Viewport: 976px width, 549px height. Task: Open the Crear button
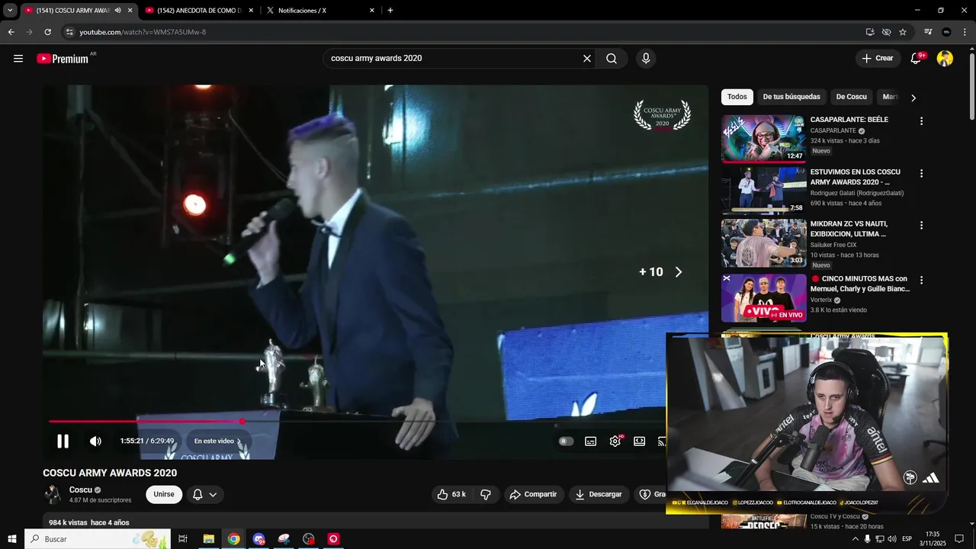click(x=878, y=58)
